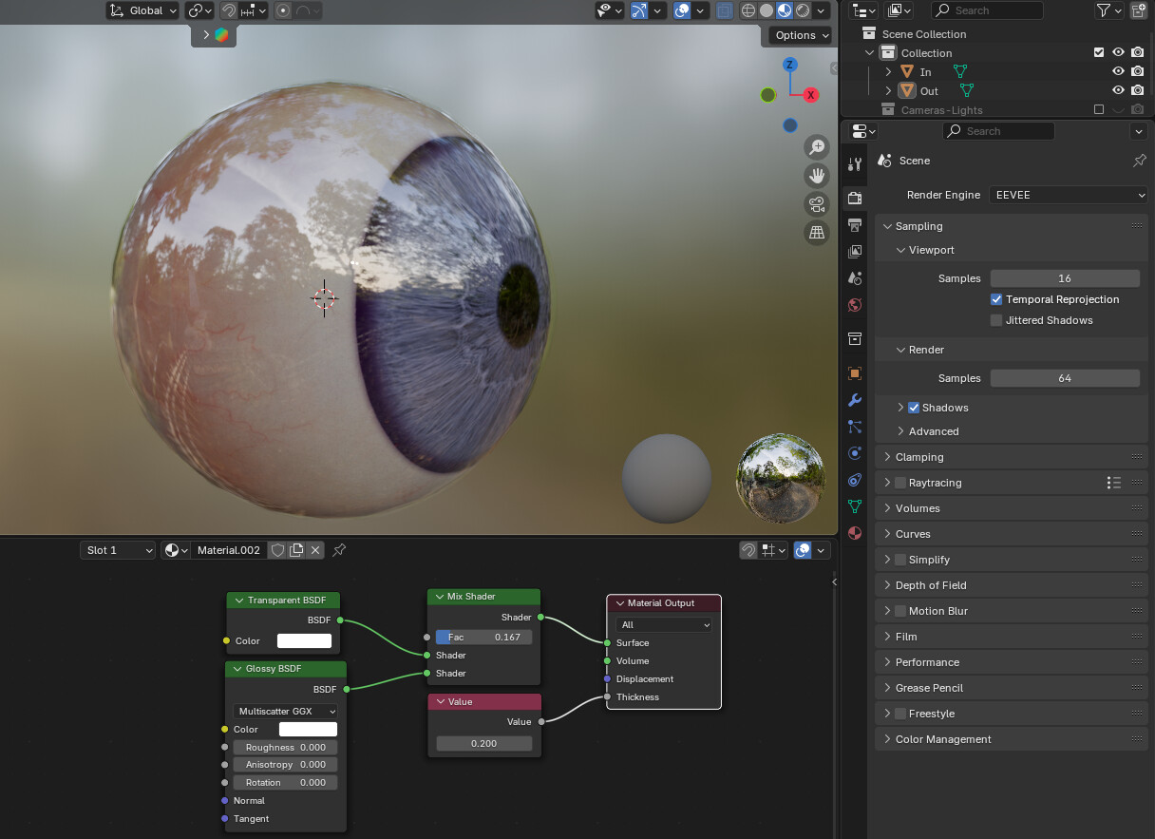Unlink Material.002 with the X icon
1155x839 pixels.
pos(315,550)
